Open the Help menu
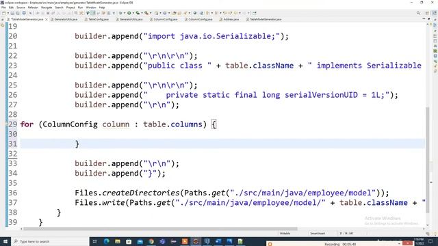The image size is (438, 246). point(102,8)
